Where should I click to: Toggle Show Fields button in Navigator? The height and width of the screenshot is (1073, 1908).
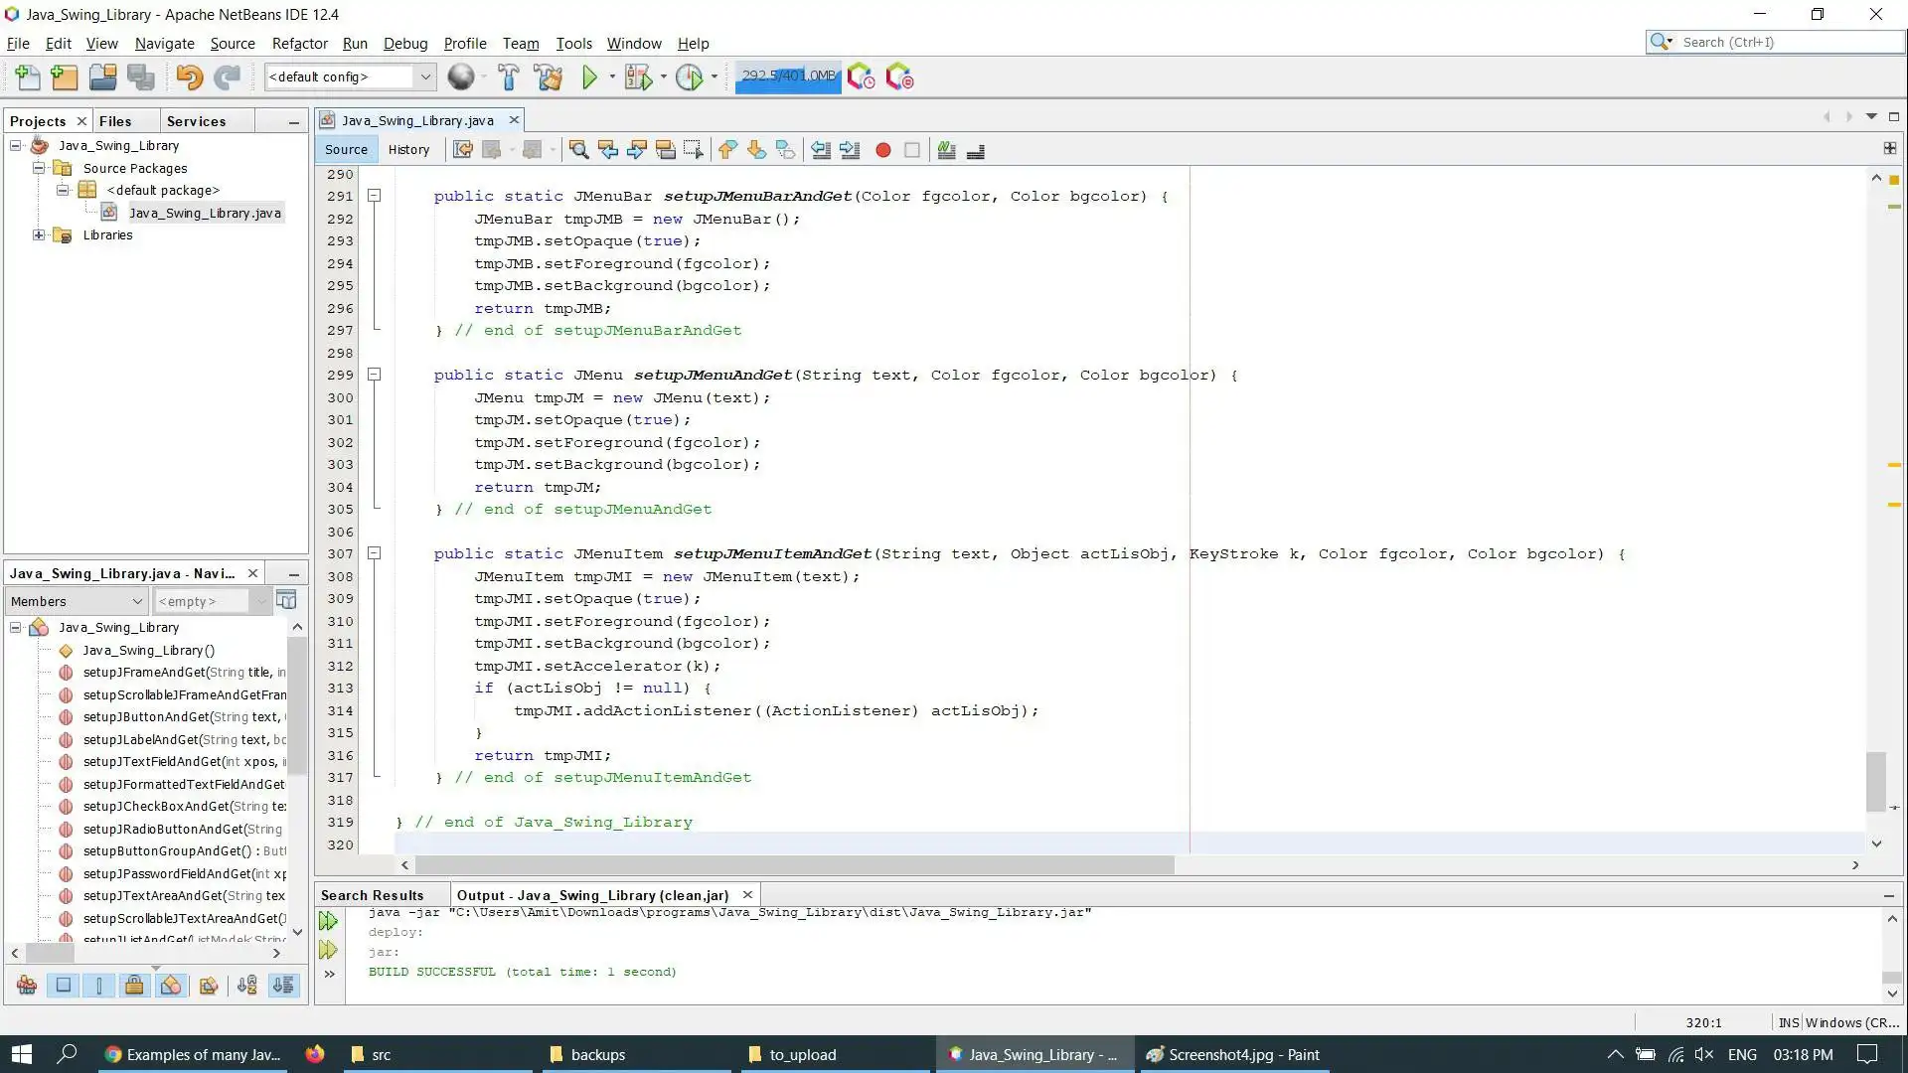(x=63, y=986)
